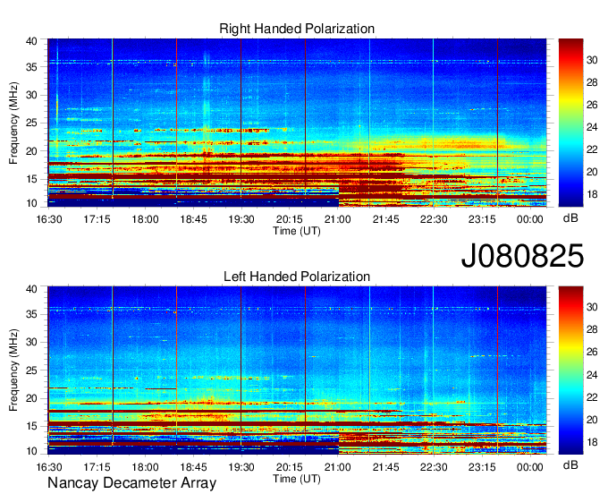The width and height of the screenshot is (608, 494).
Task: Click the 'Time (UT)' label under bottom plot
Action: pyautogui.click(x=297, y=479)
